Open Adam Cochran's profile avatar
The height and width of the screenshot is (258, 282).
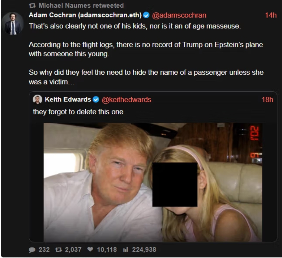(x=12, y=23)
